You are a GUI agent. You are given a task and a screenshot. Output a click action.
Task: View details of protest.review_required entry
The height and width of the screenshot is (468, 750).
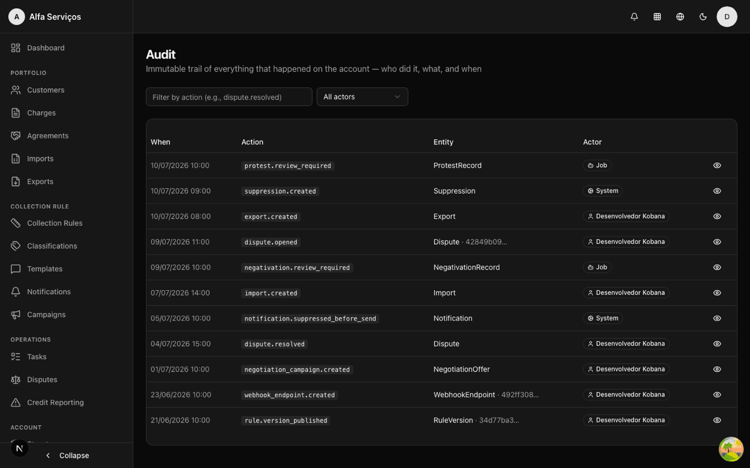(717, 166)
